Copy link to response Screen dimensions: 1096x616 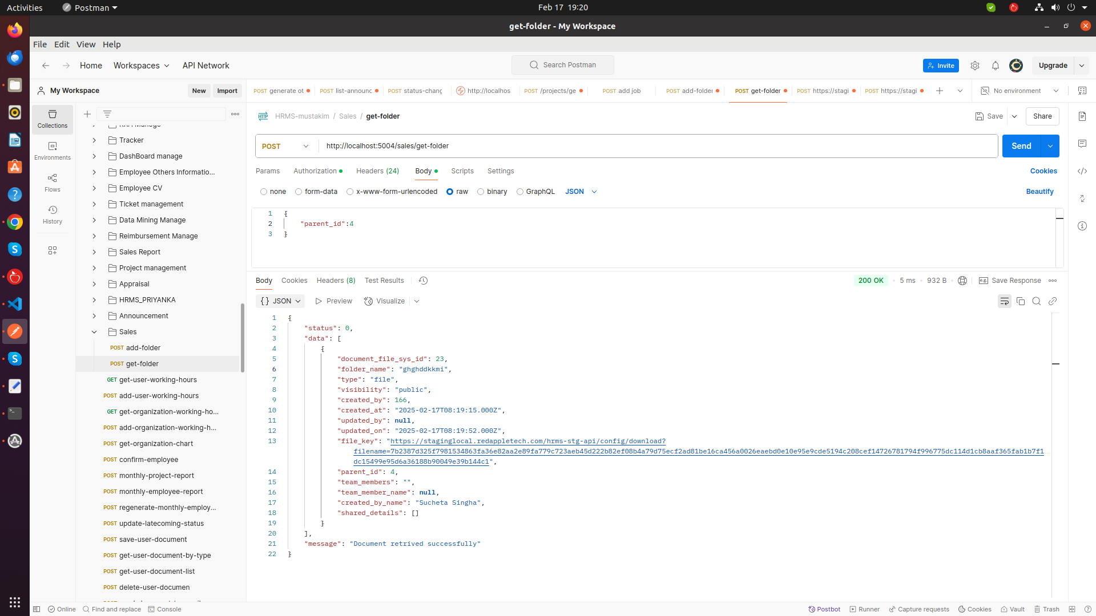click(x=1053, y=301)
